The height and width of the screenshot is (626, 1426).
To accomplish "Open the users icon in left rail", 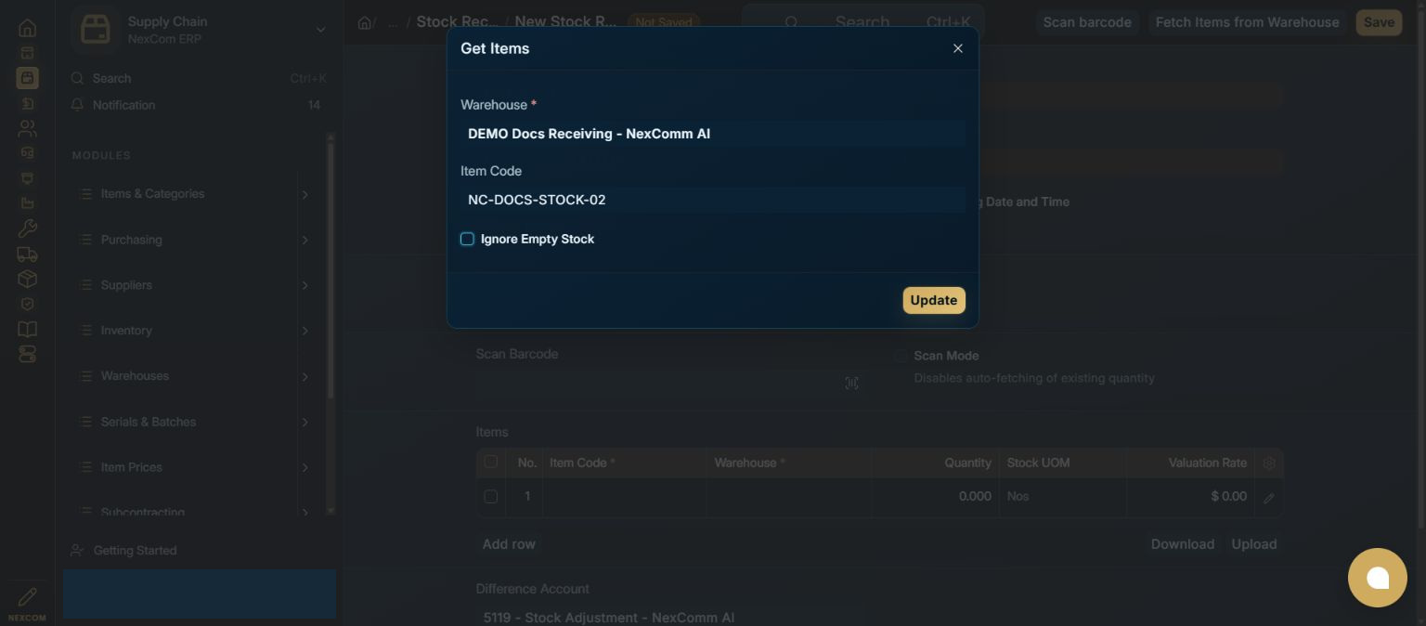I will (x=27, y=128).
